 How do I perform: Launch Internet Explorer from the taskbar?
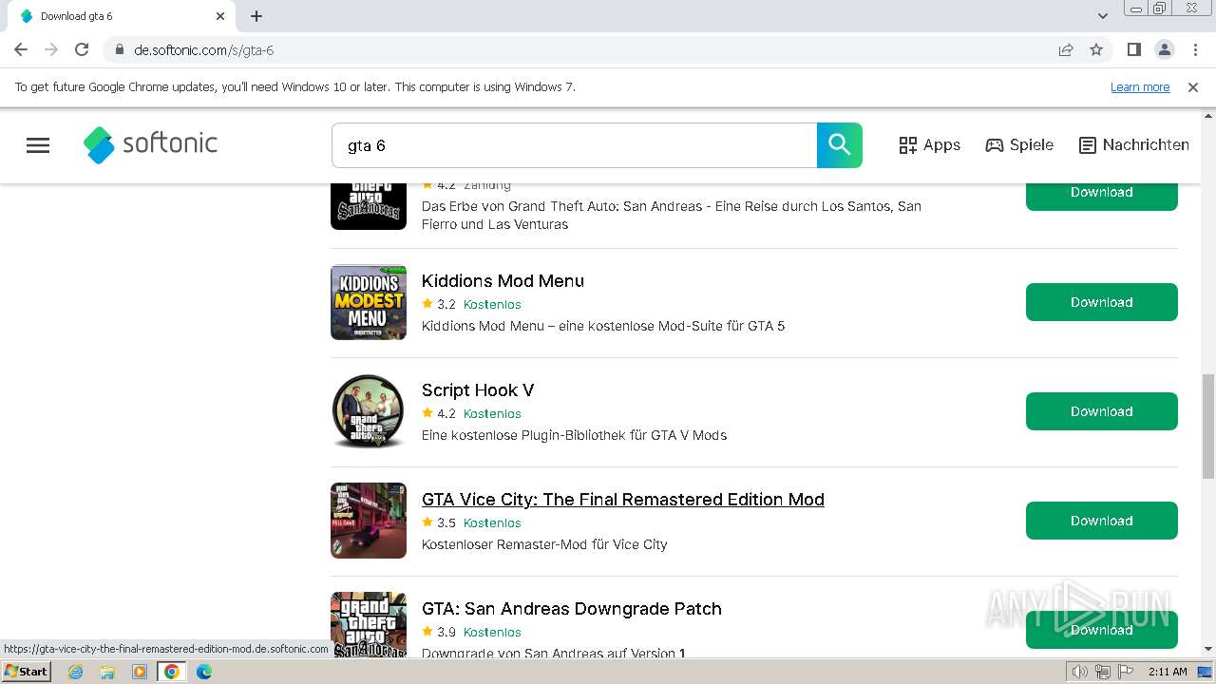[76, 672]
